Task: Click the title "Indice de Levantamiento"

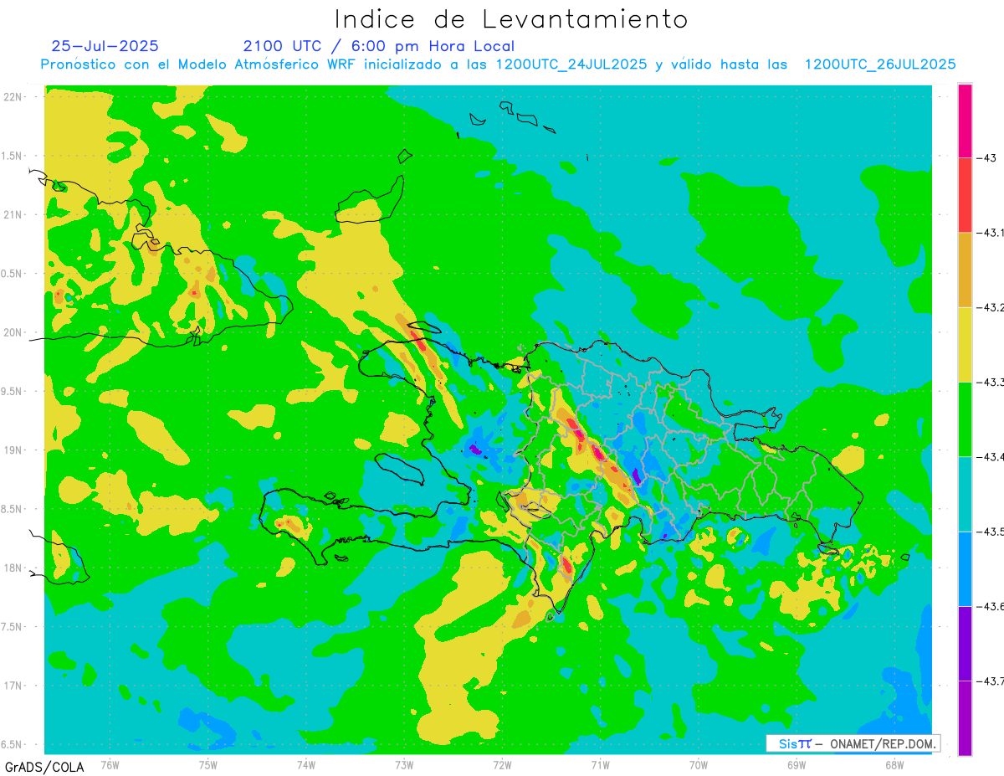Action: click(x=511, y=19)
